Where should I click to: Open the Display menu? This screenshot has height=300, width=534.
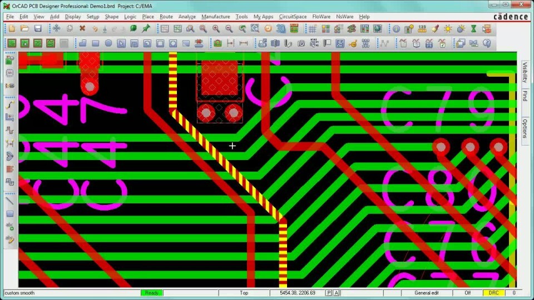[73, 17]
